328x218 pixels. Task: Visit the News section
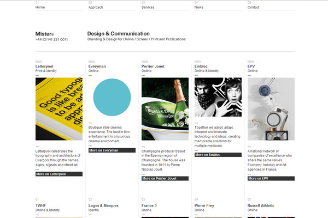point(199,7)
